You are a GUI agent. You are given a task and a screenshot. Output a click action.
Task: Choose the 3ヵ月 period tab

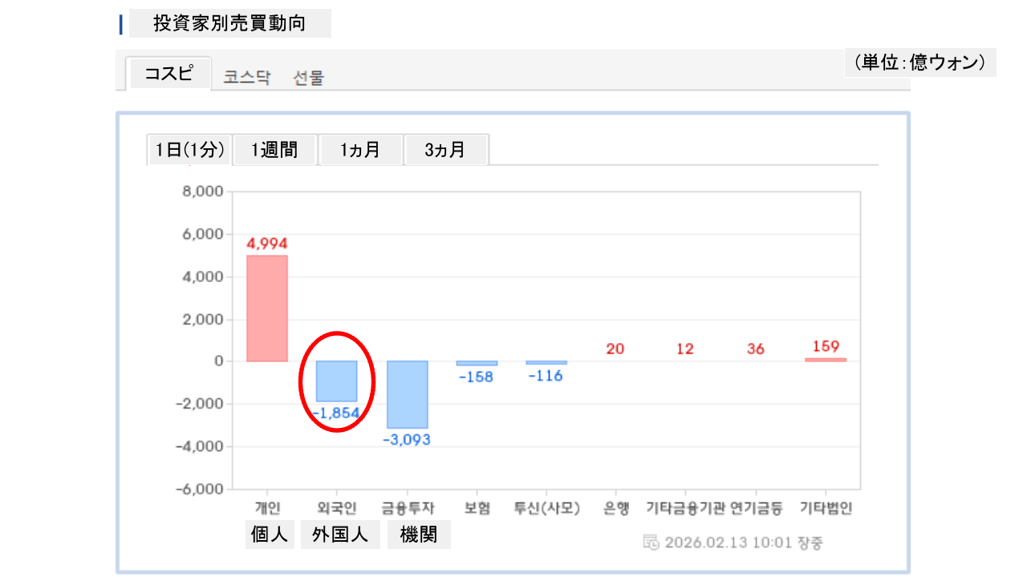(x=445, y=150)
